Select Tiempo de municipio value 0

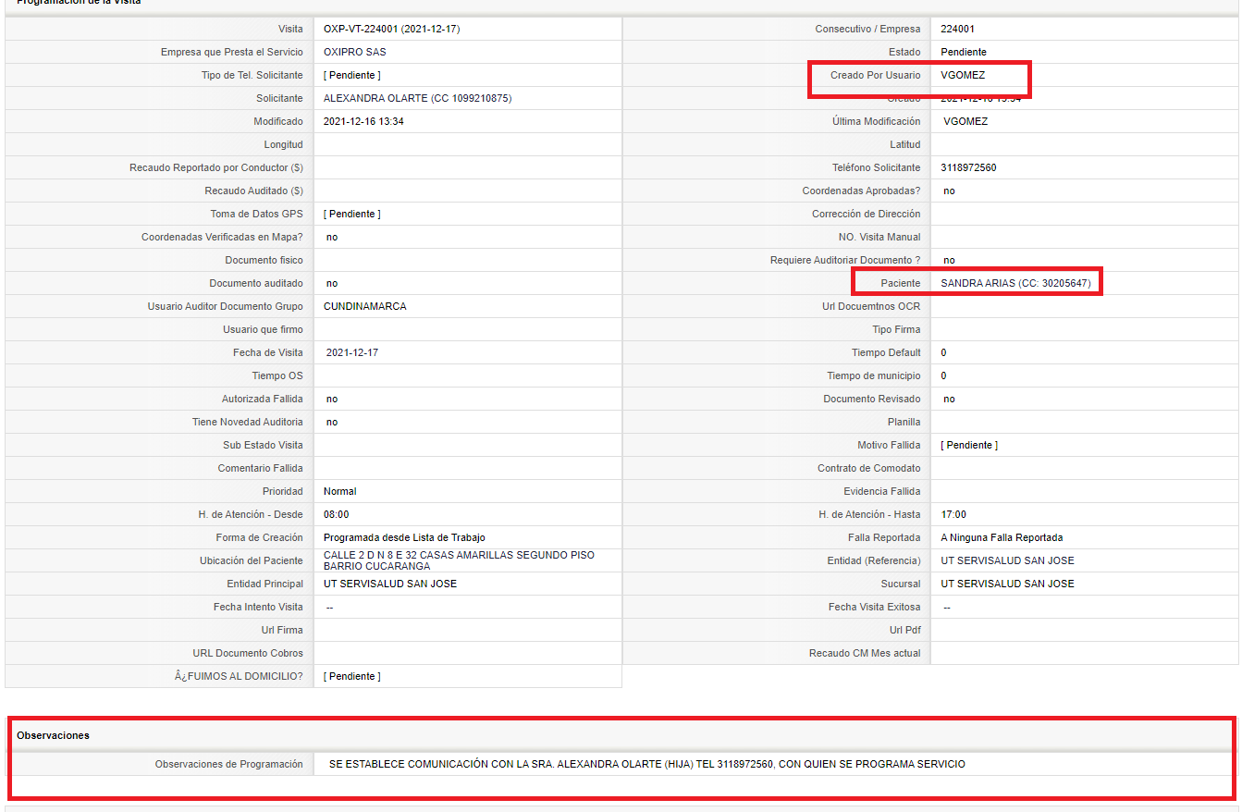[x=943, y=375]
